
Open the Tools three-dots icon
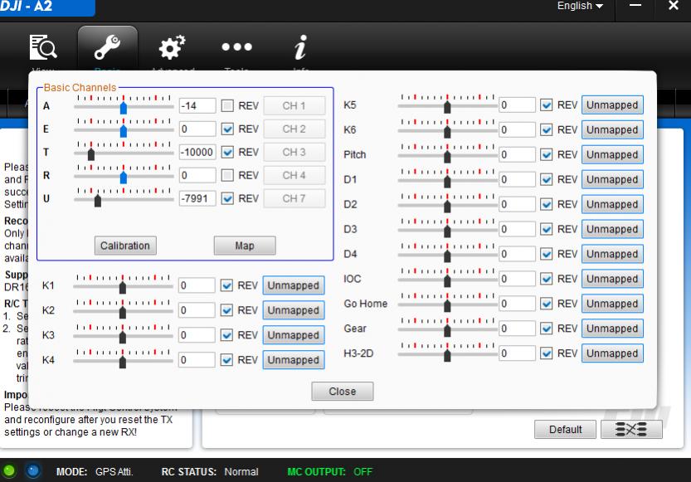click(237, 46)
